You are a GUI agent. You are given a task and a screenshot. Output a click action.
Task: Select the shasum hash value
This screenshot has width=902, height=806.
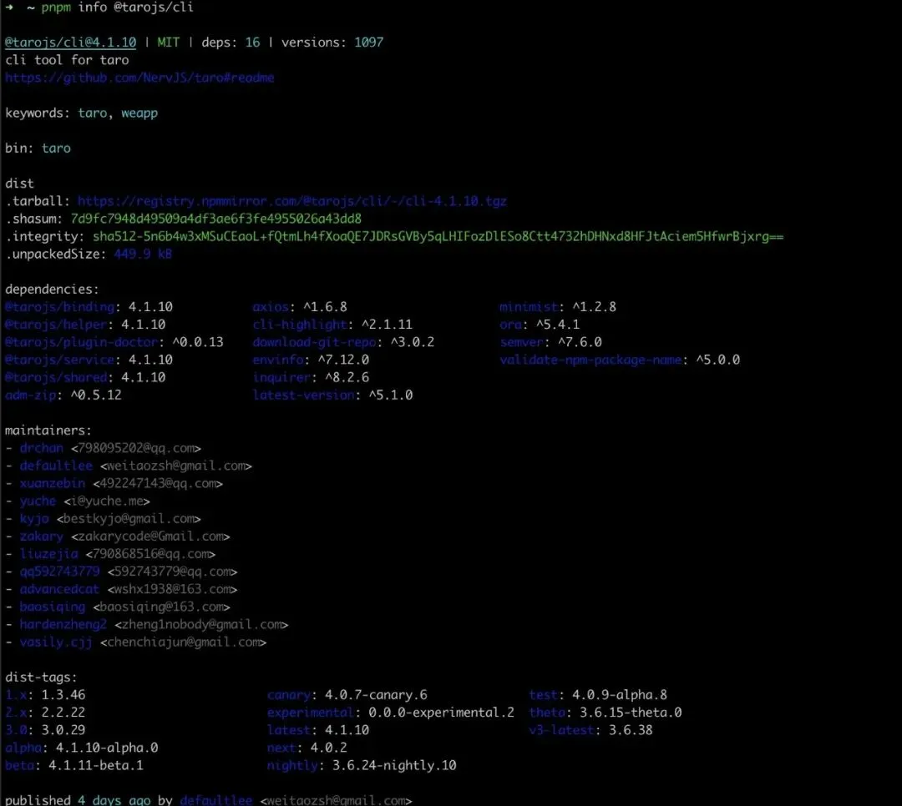pyautogui.click(x=216, y=219)
